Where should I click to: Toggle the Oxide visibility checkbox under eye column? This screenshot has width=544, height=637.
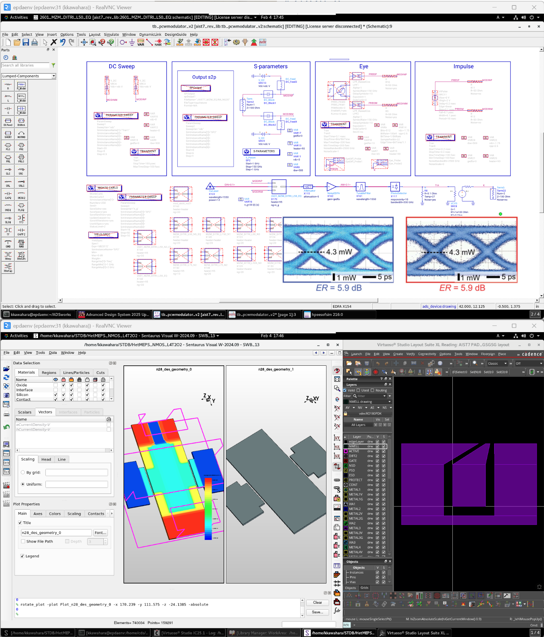point(55,385)
